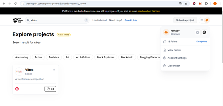Go back with the browser back arrow

pyautogui.click(x=4, y=3)
